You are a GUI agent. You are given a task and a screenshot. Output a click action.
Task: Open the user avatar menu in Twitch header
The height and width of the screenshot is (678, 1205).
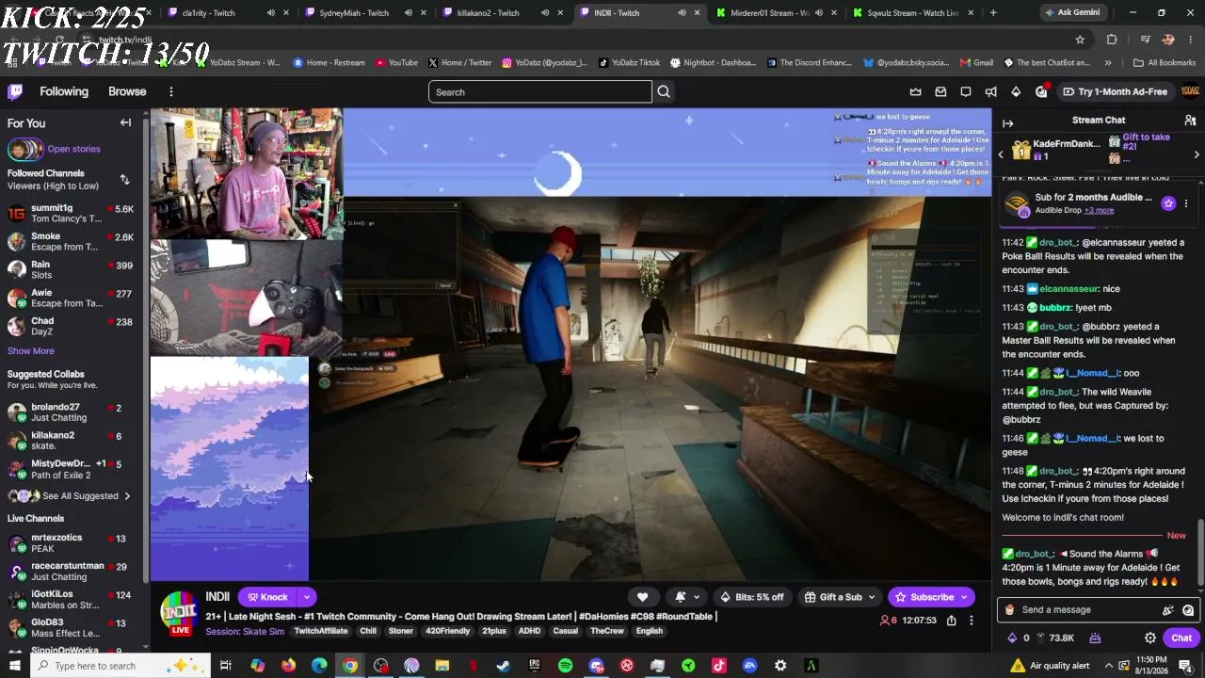coord(1190,91)
